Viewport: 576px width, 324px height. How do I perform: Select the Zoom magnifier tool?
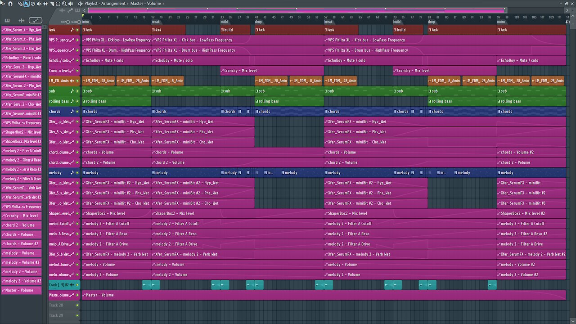pos(64,4)
